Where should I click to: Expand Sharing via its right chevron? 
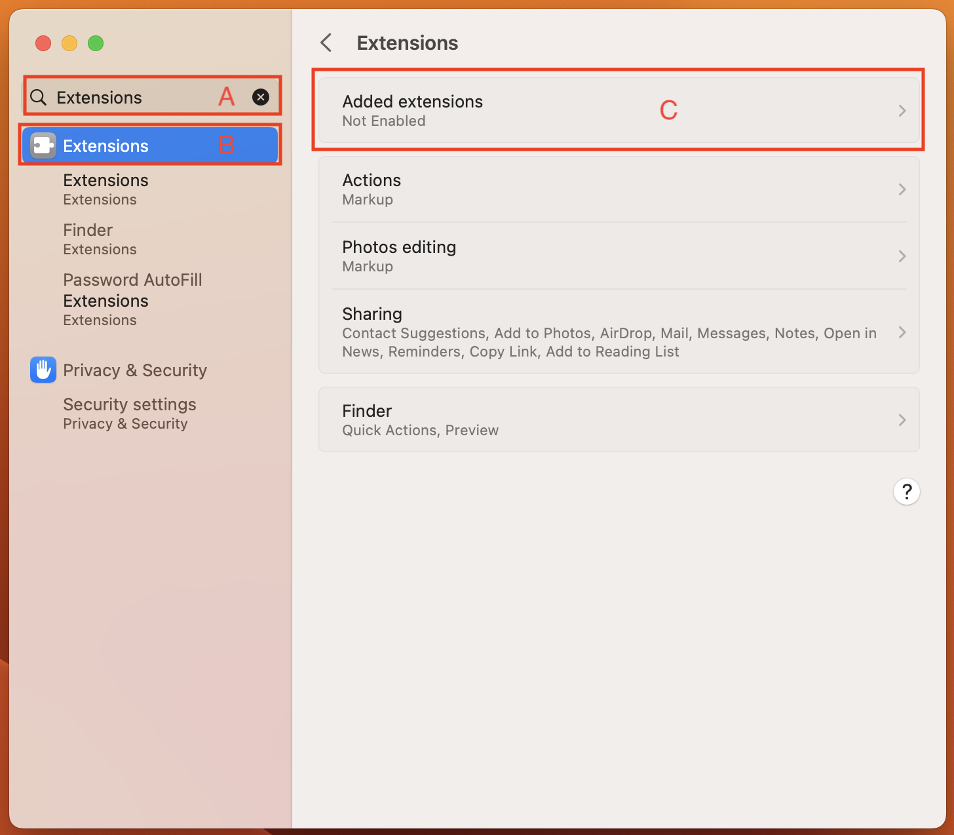[902, 332]
